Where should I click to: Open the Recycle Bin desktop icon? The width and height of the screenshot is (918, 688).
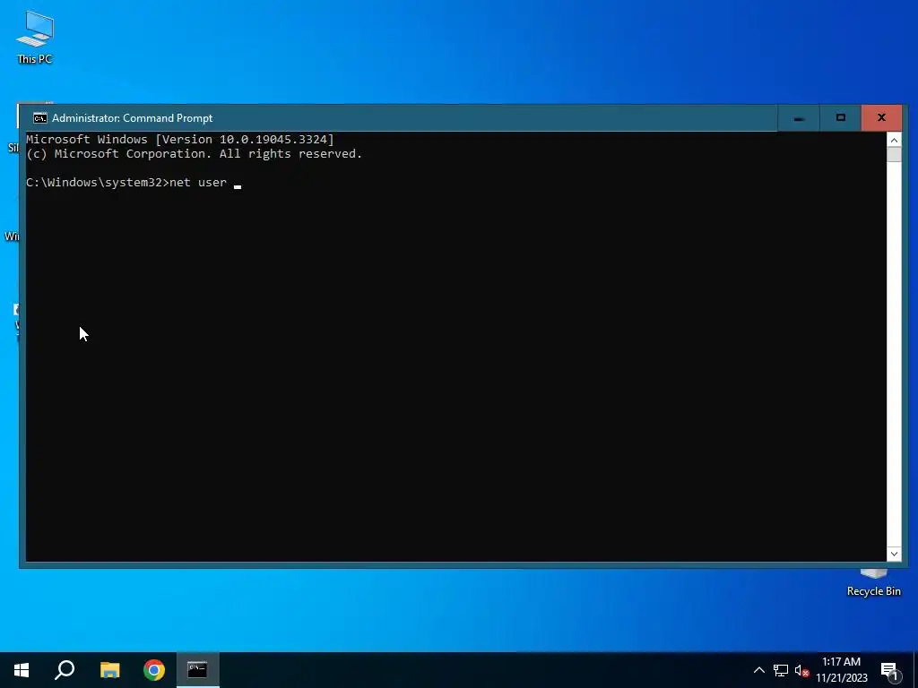tap(873, 582)
